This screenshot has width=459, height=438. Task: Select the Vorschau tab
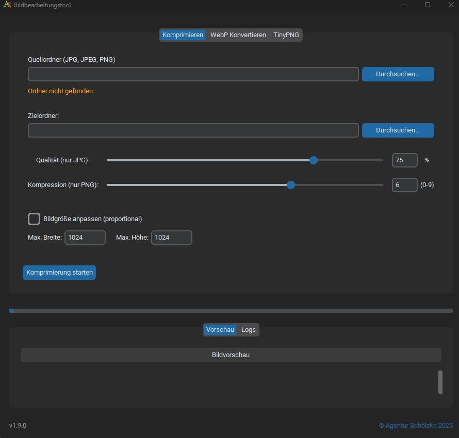tap(220, 330)
